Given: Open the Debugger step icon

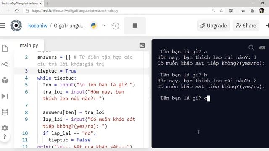Looking at the screenshot, I should tap(5, 96).
